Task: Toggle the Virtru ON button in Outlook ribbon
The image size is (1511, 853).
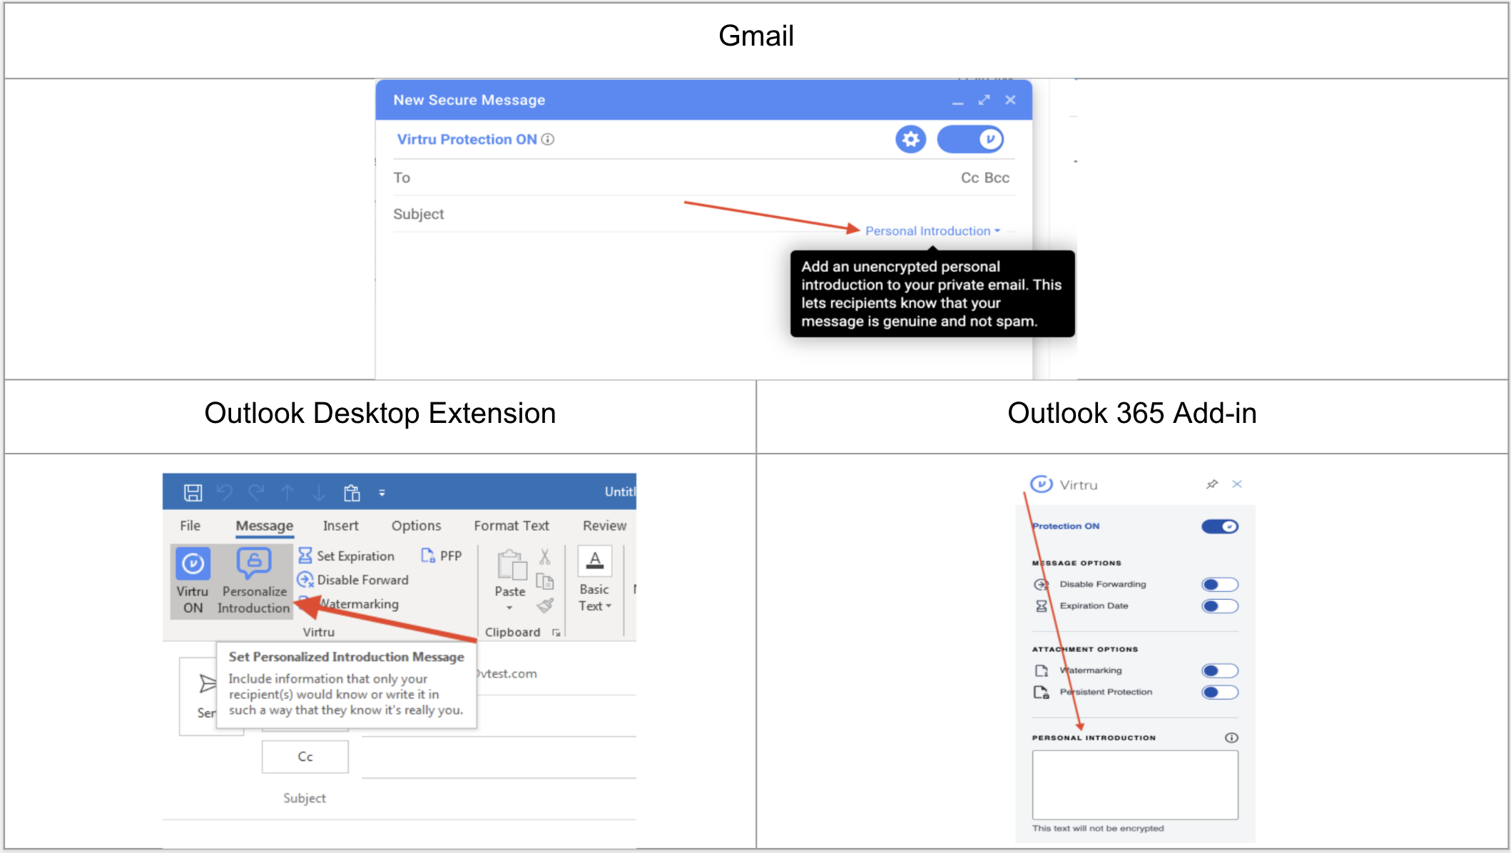Action: click(192, 581)
